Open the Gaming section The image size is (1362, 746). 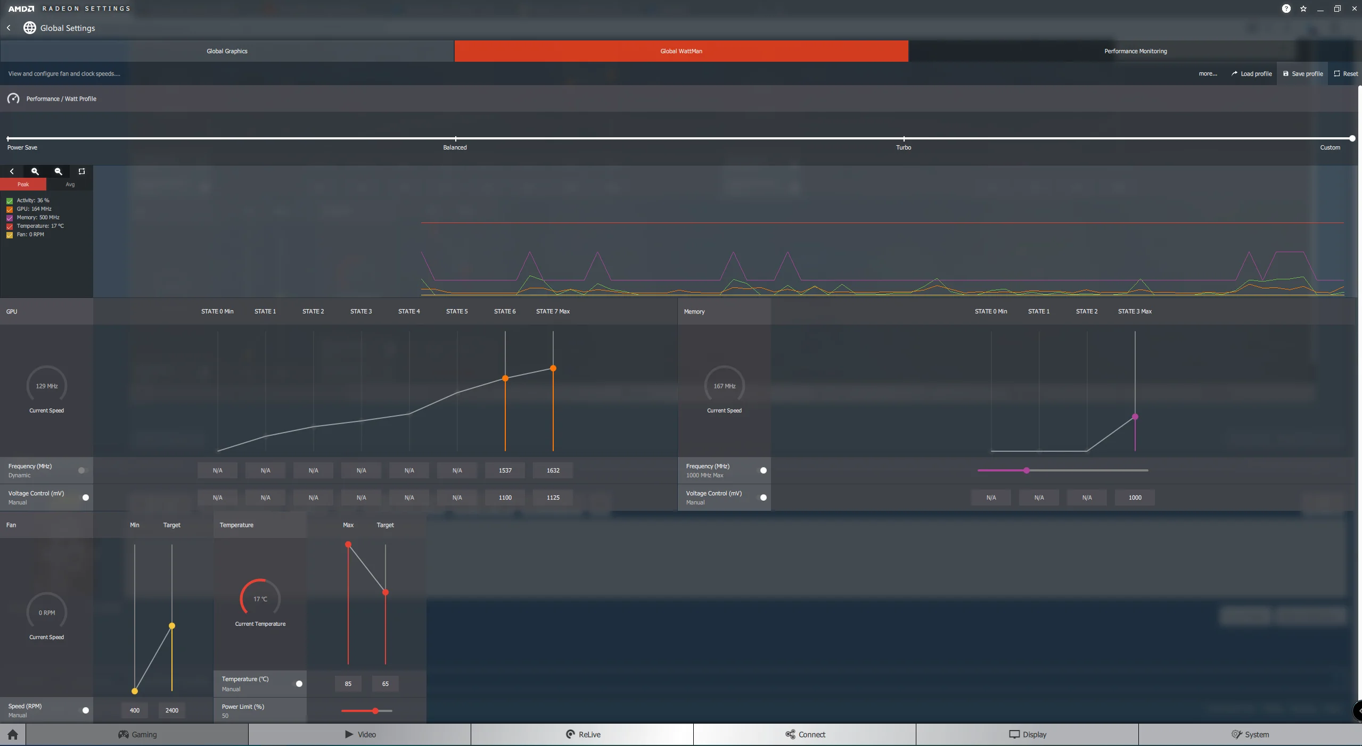point(137,734)
